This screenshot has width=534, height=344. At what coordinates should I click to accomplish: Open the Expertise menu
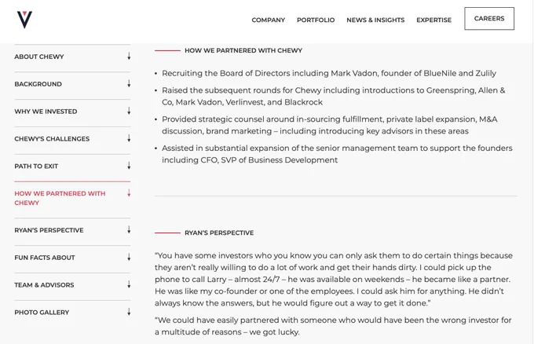[x=433, y=20]
